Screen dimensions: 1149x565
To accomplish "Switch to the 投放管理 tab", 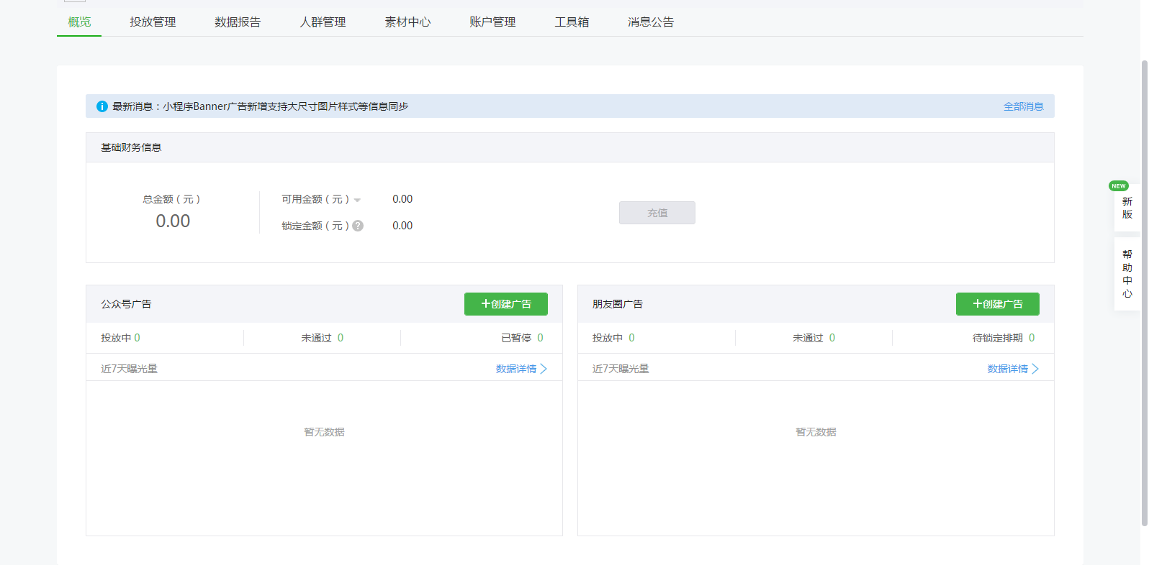I will (153, 22).
